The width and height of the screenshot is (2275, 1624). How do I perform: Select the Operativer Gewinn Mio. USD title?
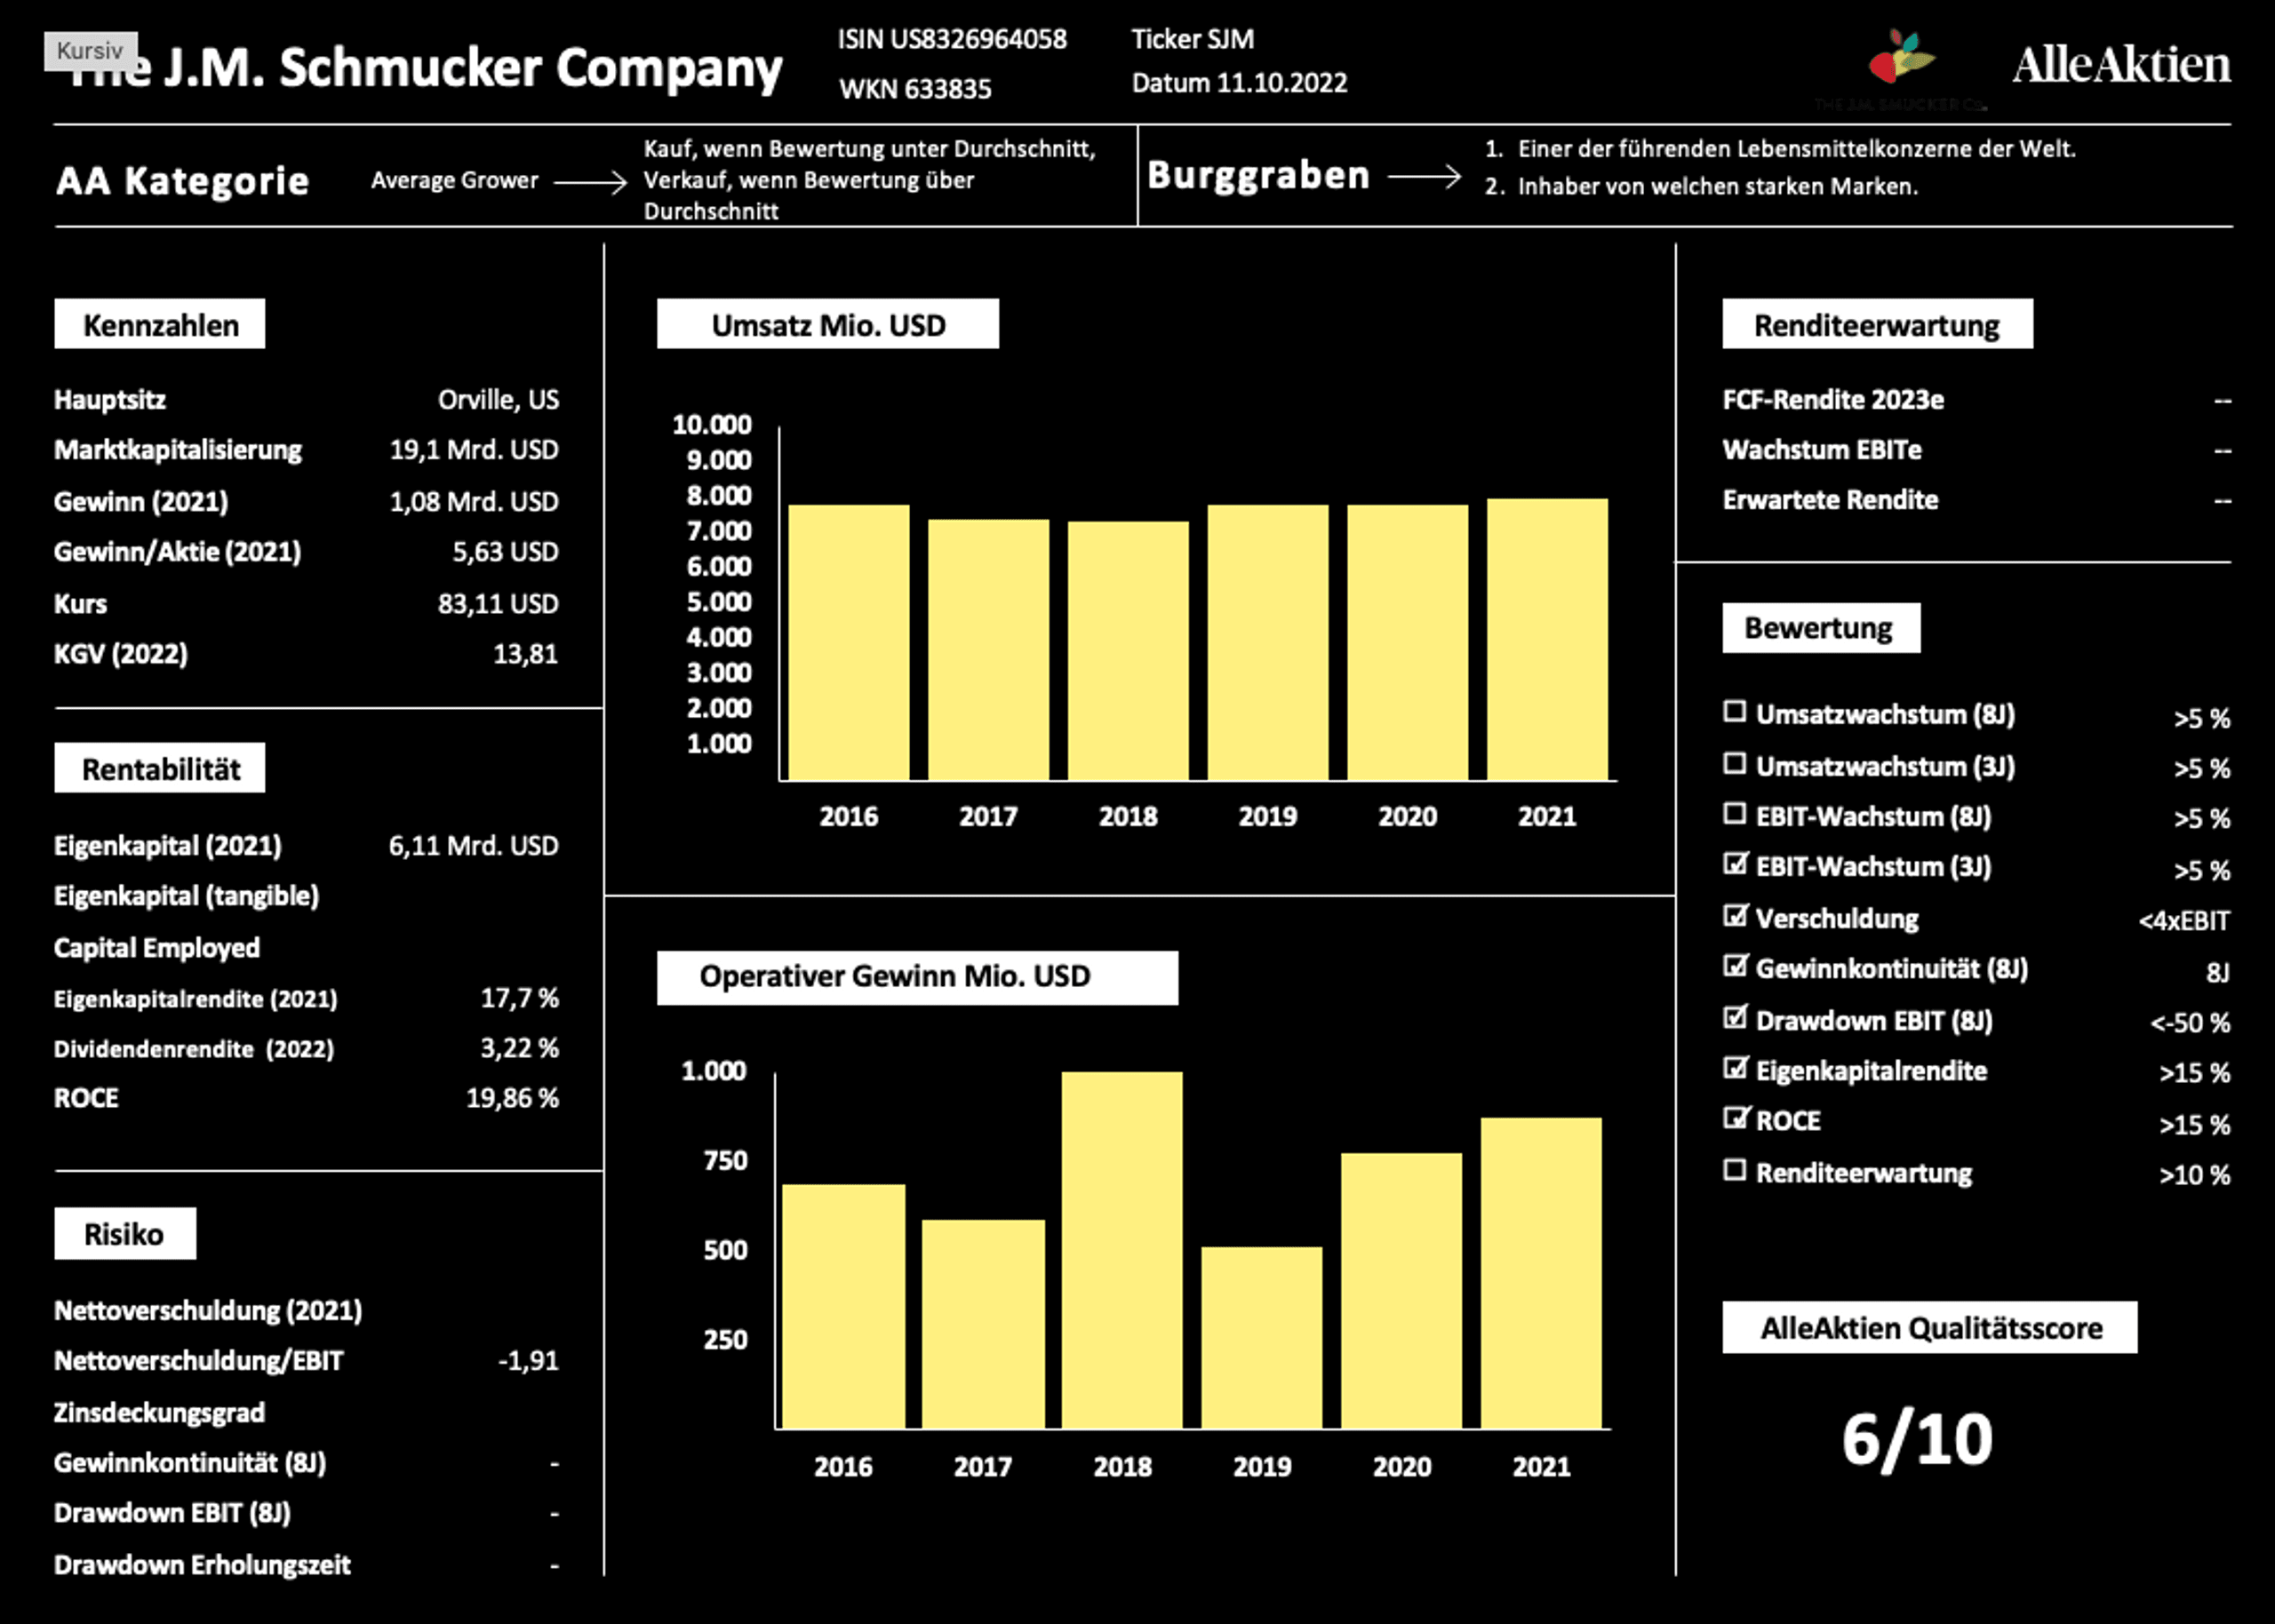pyautogui.click(x=917, y=977)
